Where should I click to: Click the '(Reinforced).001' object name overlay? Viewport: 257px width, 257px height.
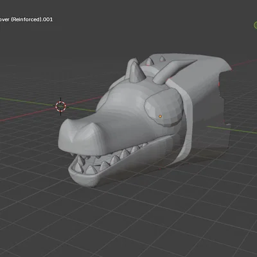[31, 19]
